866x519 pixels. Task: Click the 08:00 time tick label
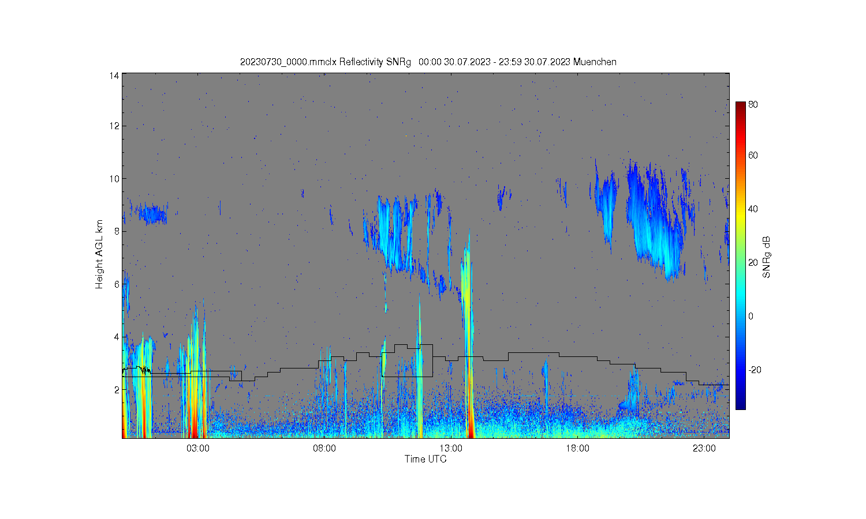[324, 449]
